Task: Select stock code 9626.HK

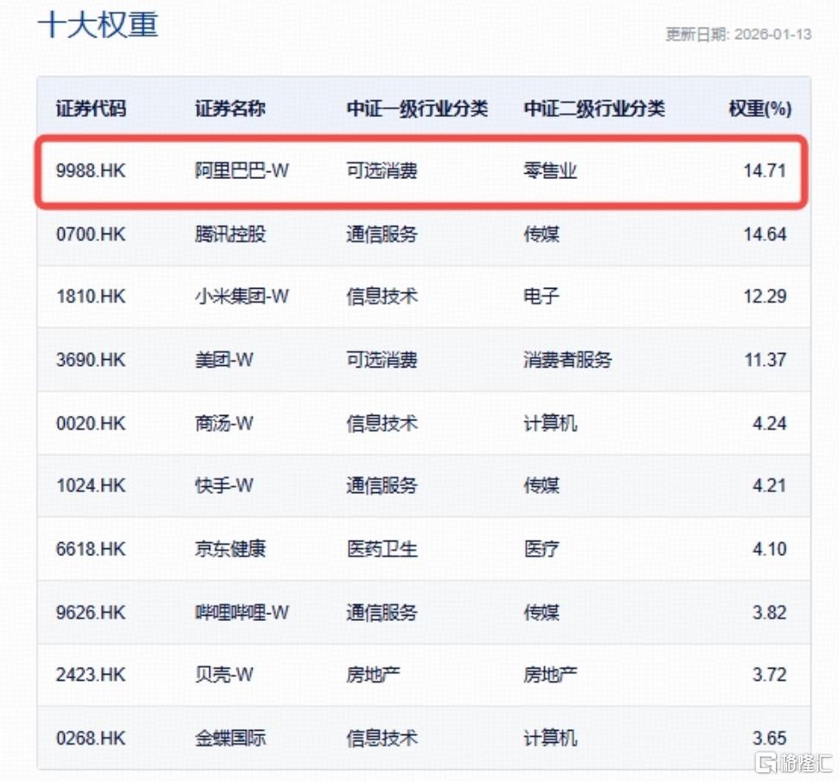Action: tap(91, 612)
